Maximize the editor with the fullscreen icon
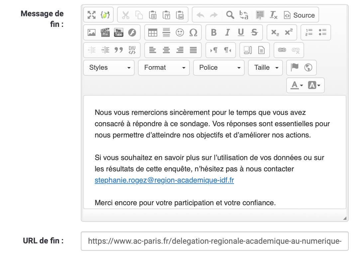 pyautogui.click(x=91, y=15)
